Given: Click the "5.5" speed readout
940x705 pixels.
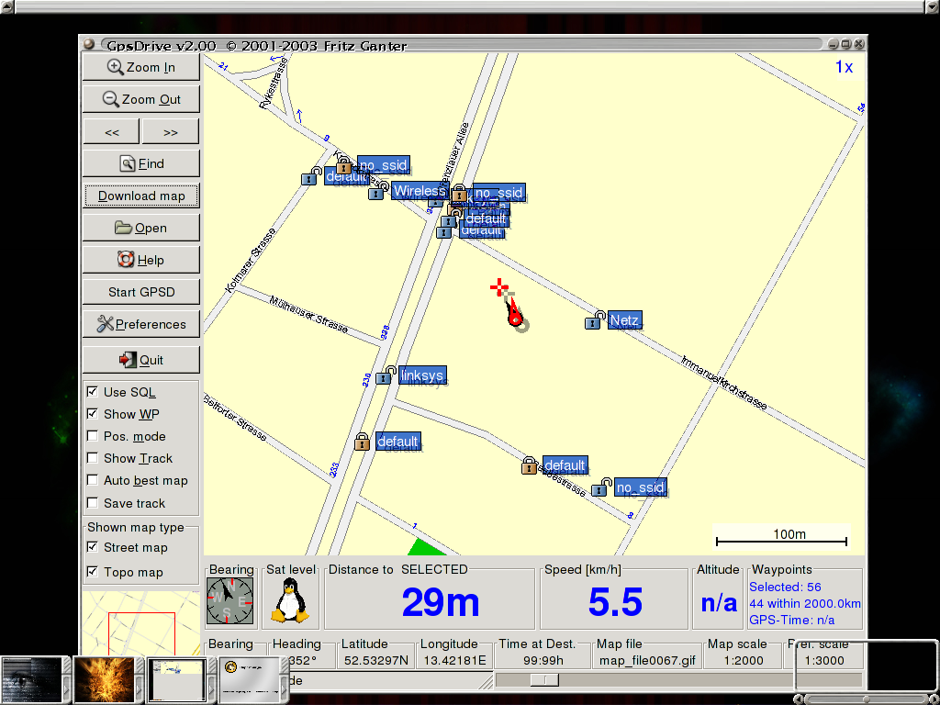Looking at the screenshot, I should pyautogui.click(x=615, y=602).
